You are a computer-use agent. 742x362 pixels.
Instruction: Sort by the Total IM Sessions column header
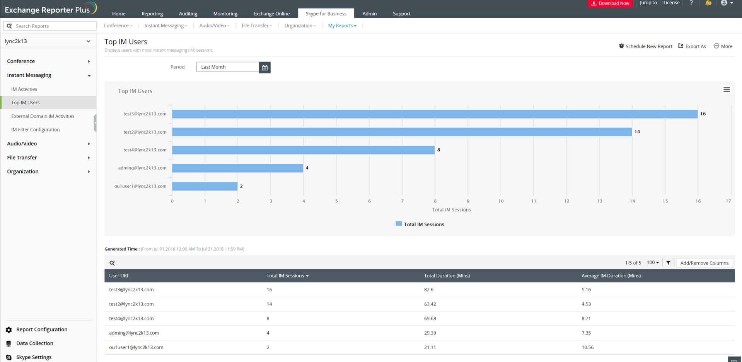288,276
